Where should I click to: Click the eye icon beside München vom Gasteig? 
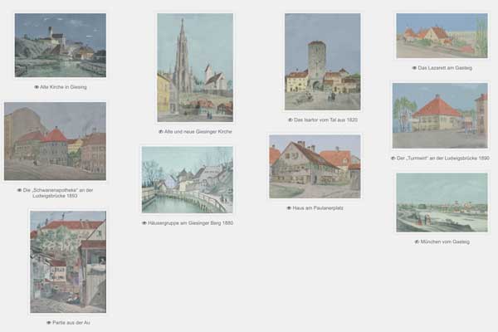[x=417, y=242]
